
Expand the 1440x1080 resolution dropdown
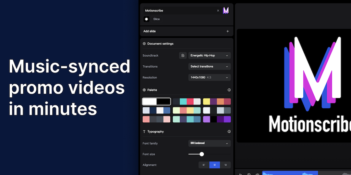pos(209,78)
